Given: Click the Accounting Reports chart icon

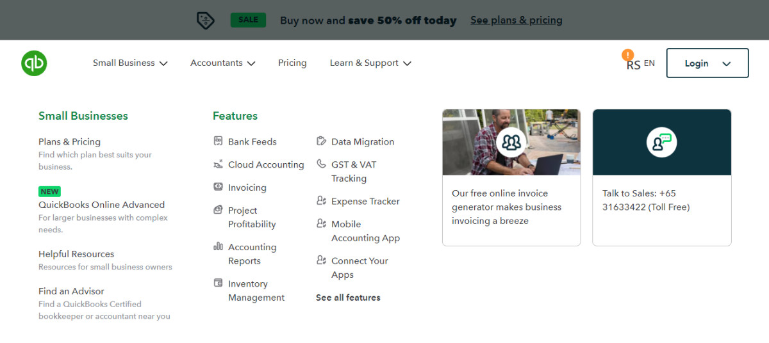Looking at the screenshot, I should pyautogui.click(x=218, y=246).
